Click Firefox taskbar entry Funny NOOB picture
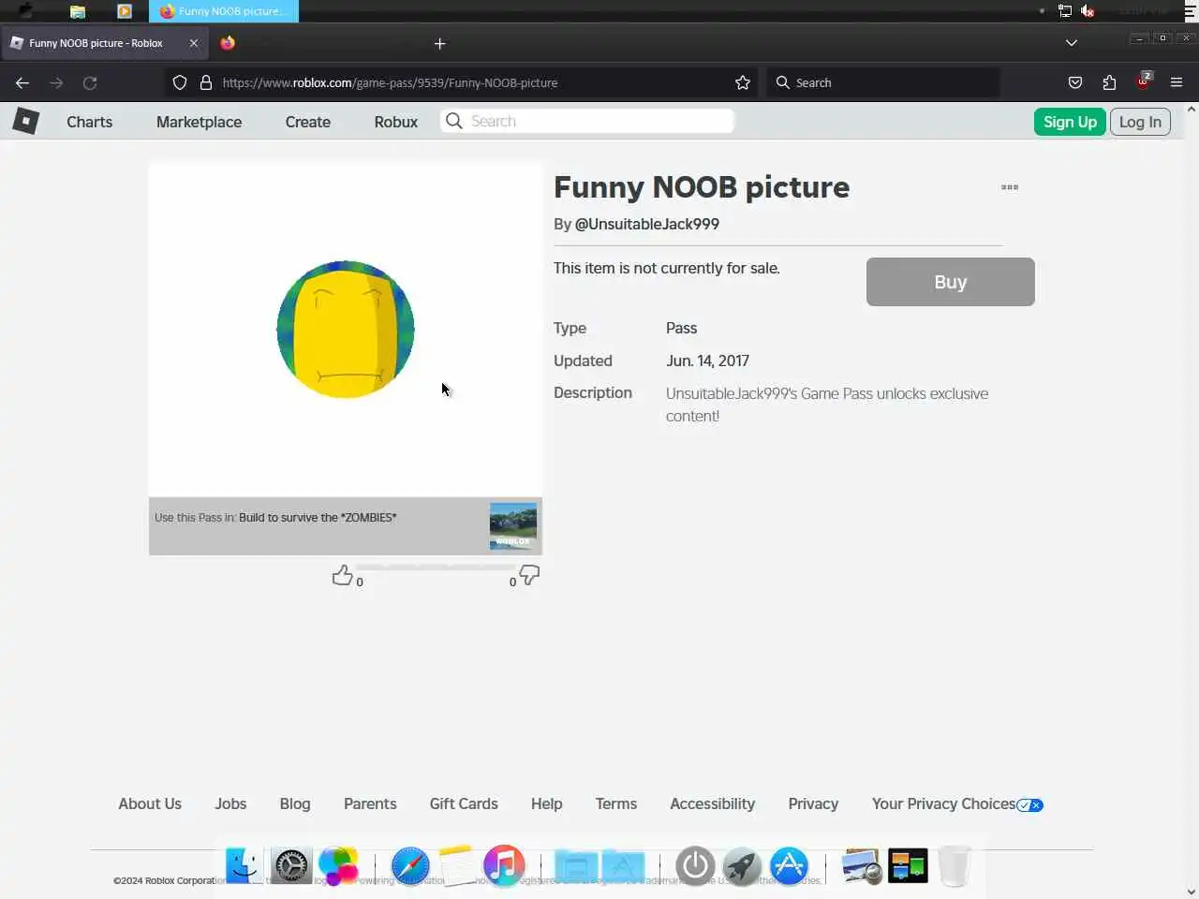This screenshot has height=899, width=1199. click(x=224, y=11)
